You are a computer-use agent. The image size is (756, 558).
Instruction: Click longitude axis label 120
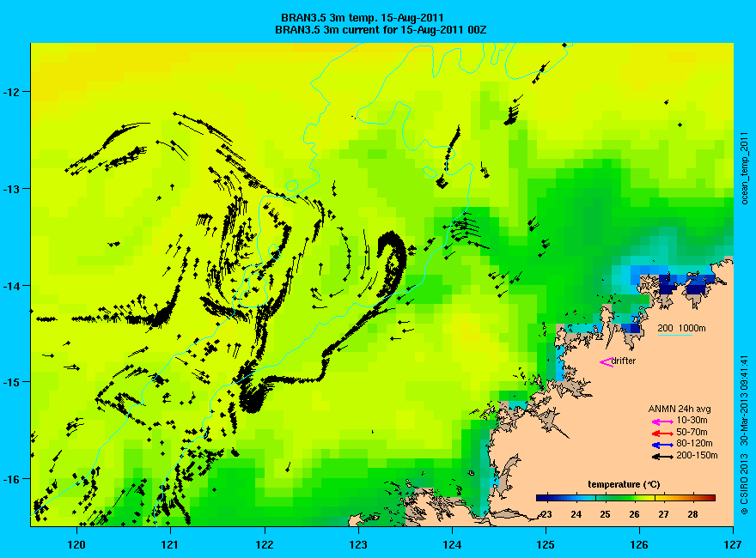click(76, 545)
